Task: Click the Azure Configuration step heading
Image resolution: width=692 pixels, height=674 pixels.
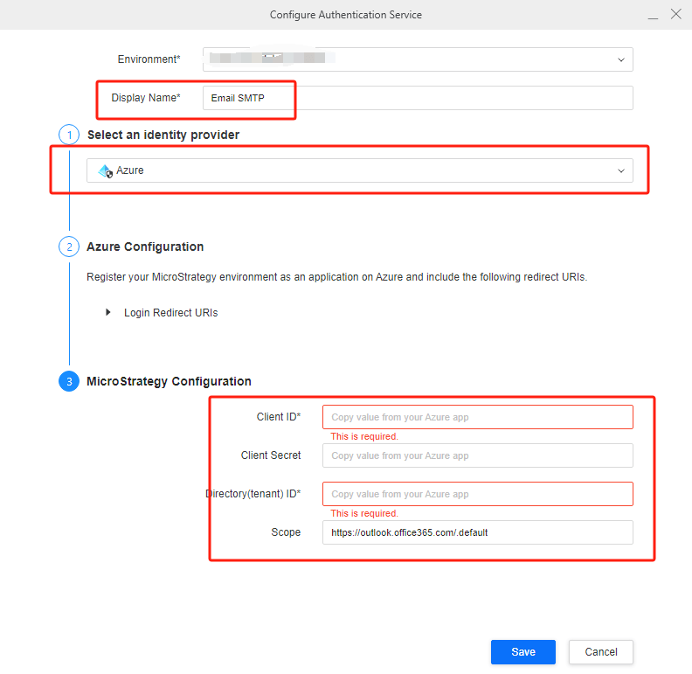Action: (x=145, y=247)
